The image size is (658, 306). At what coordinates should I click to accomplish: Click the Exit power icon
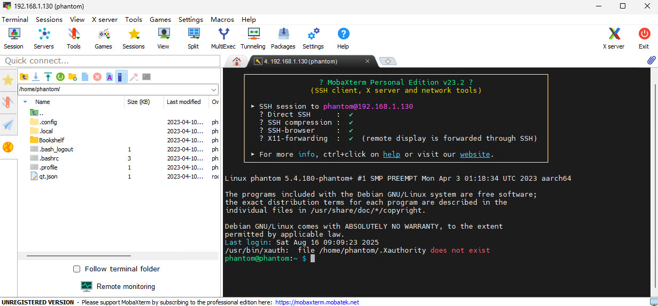coord(644,38)
